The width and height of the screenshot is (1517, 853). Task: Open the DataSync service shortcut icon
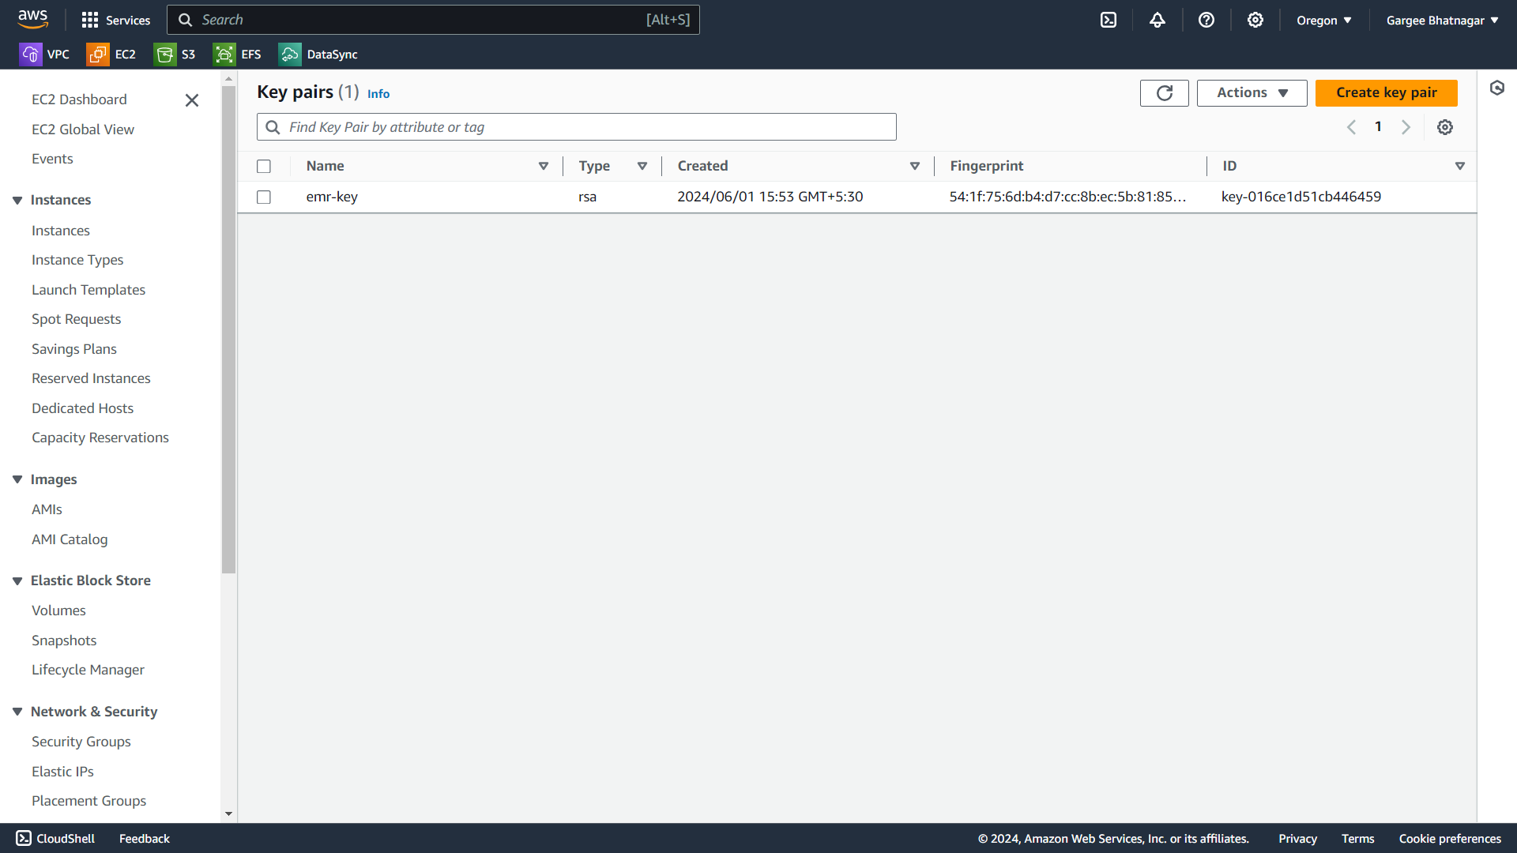point(290,54)
